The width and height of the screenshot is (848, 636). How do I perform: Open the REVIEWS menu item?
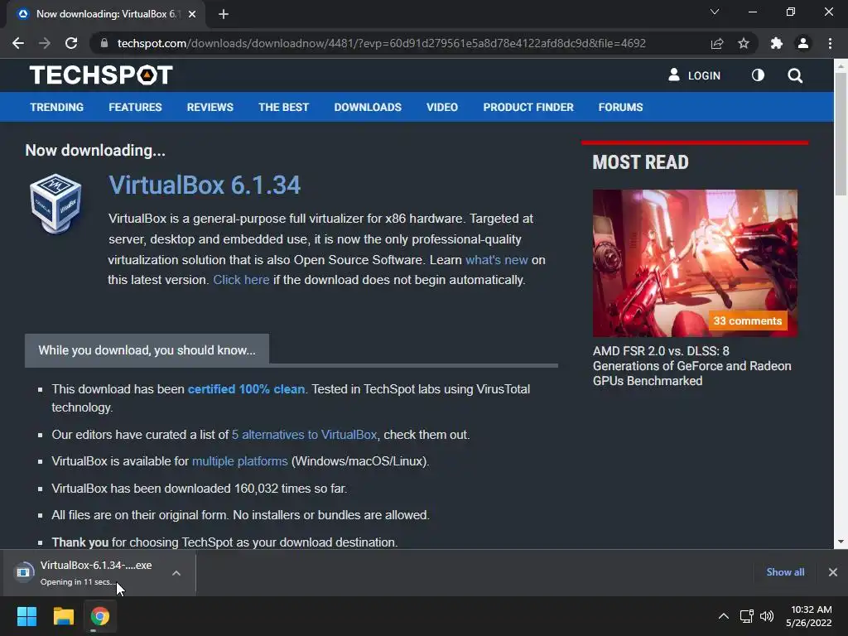point(210,107)
